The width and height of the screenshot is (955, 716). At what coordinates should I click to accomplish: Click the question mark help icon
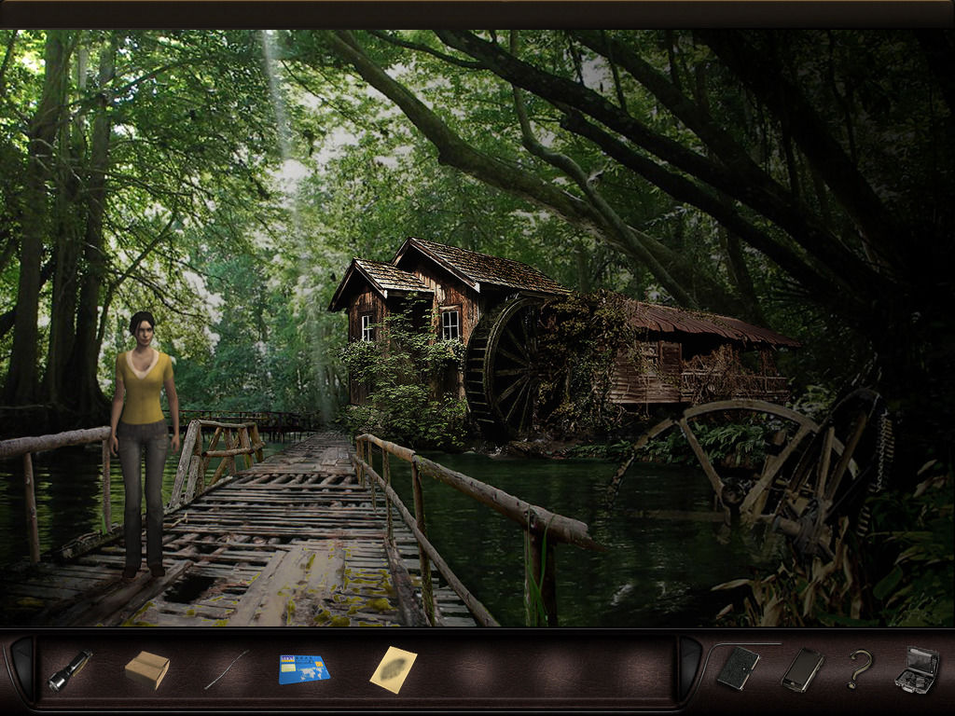tap(859, 668)
